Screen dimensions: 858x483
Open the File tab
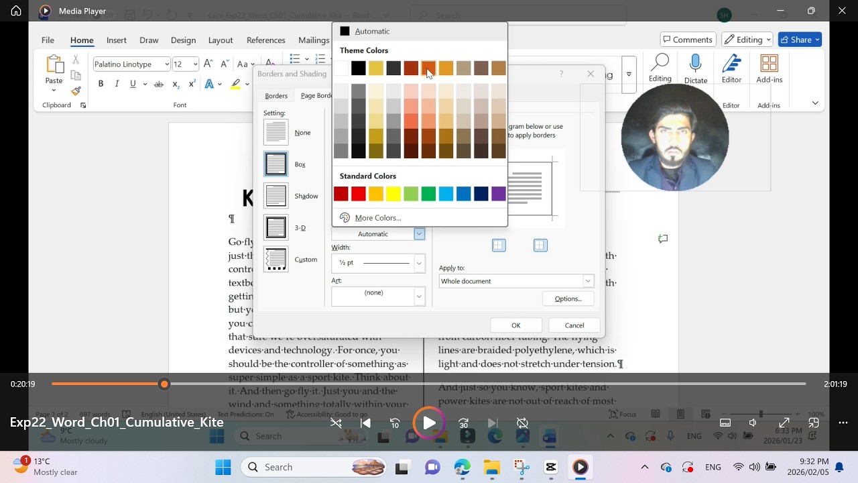48,40
